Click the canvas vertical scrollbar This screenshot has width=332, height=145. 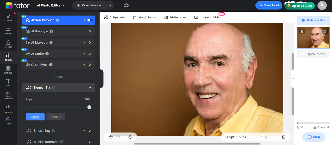pyautogui.click(x=293, y=84)
